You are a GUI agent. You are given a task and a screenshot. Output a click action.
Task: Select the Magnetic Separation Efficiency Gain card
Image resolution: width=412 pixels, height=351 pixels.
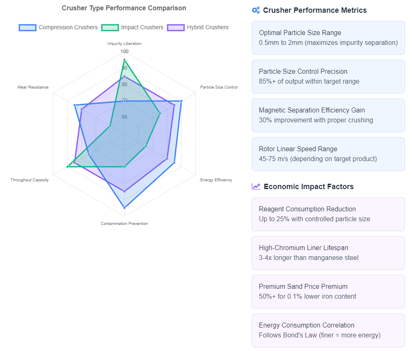(x=328, y=115)
